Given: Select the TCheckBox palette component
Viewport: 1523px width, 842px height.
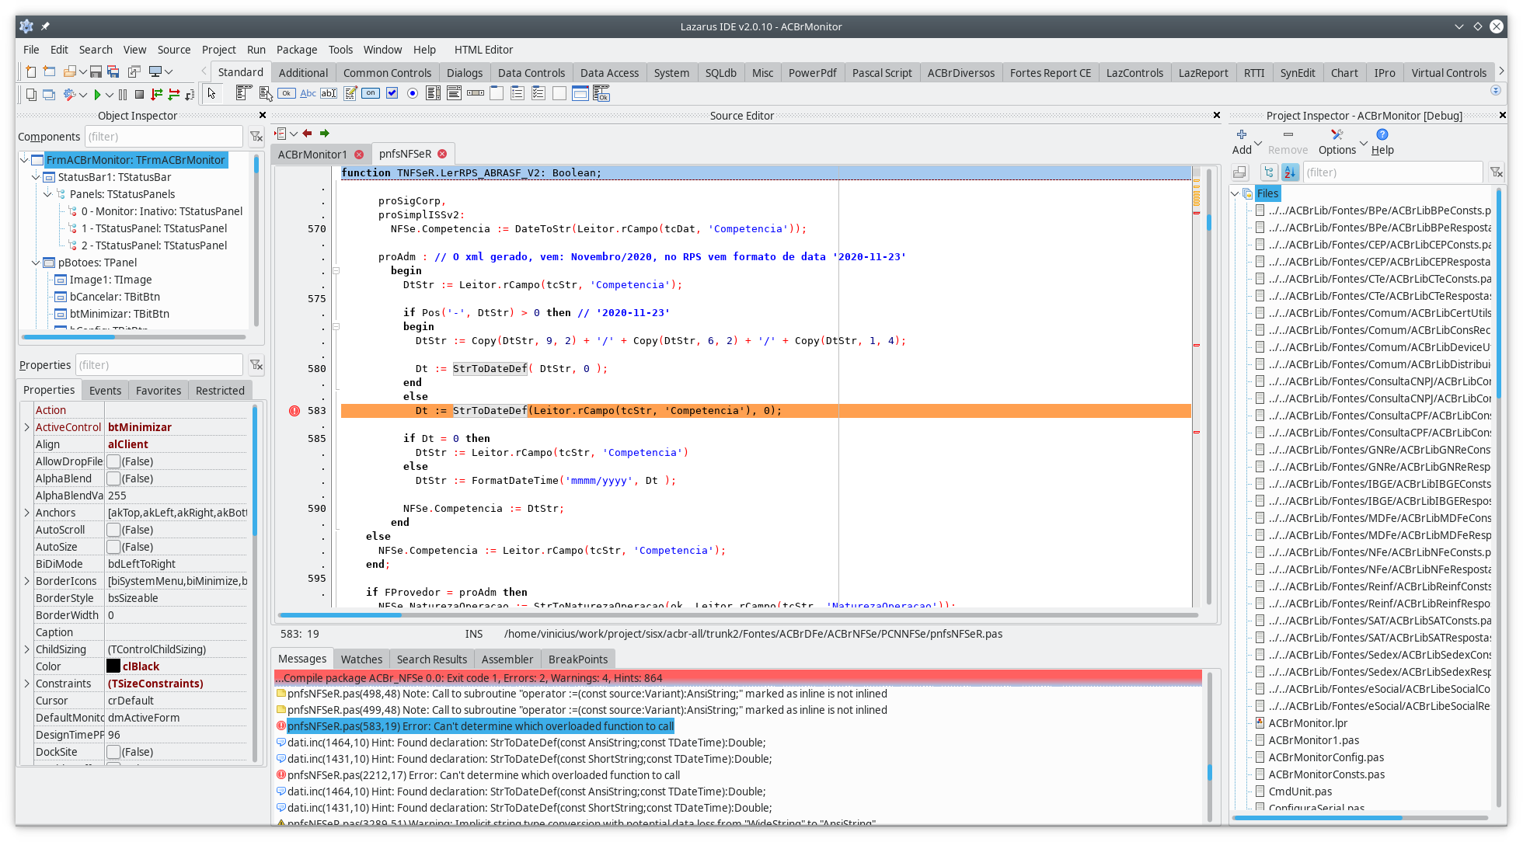Looking at the screenshot, I should [392, 93].
